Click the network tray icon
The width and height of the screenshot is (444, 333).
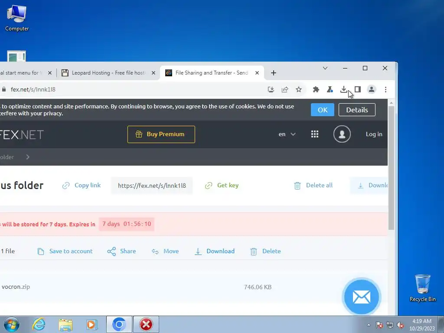coord(390,325)
